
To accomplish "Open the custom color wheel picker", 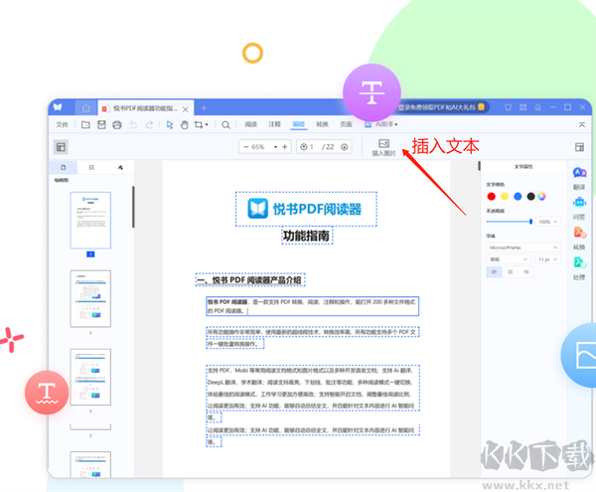I will [x=541, y=196].
